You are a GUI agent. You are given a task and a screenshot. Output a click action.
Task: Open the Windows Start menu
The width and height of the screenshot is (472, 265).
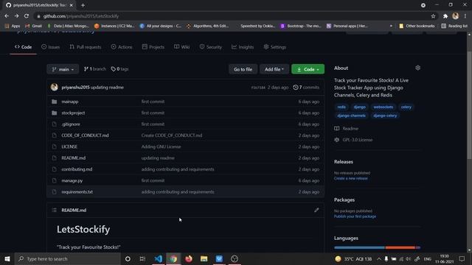click(x=7, y=258)
